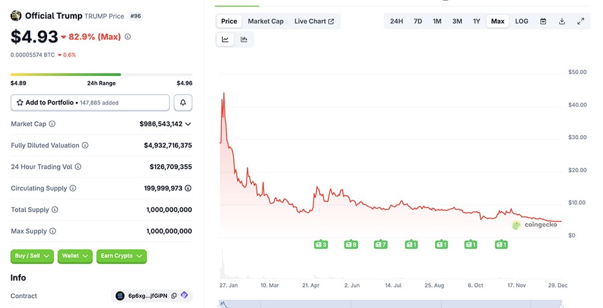Expand the Market Cap value chevron

tap(188, 124)
